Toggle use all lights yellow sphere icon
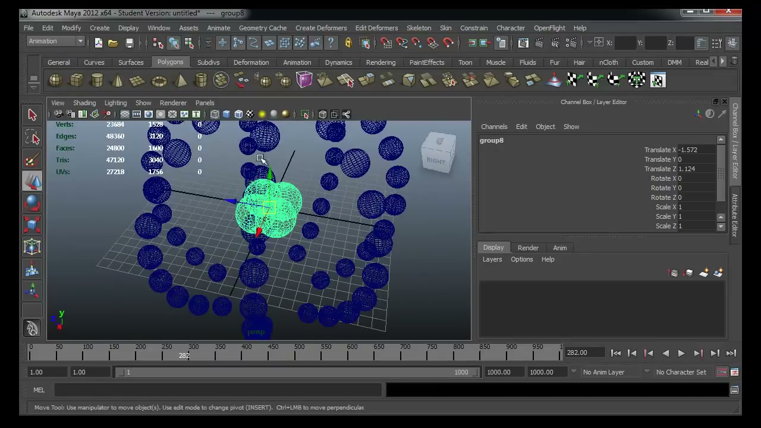Viewport: 761px width, 428px height. (262, 114)
